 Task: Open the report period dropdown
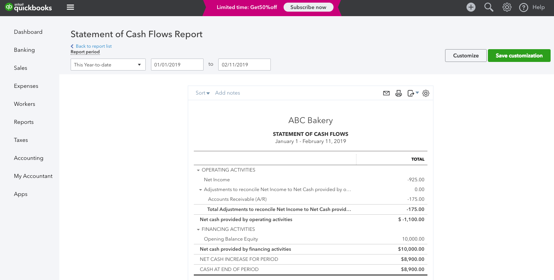click(108, 64)
